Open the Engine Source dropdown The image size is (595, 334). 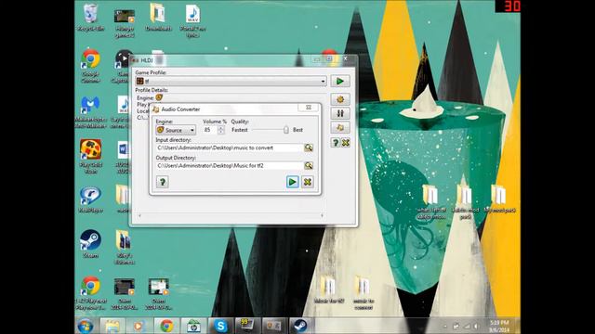coord(176,130)
